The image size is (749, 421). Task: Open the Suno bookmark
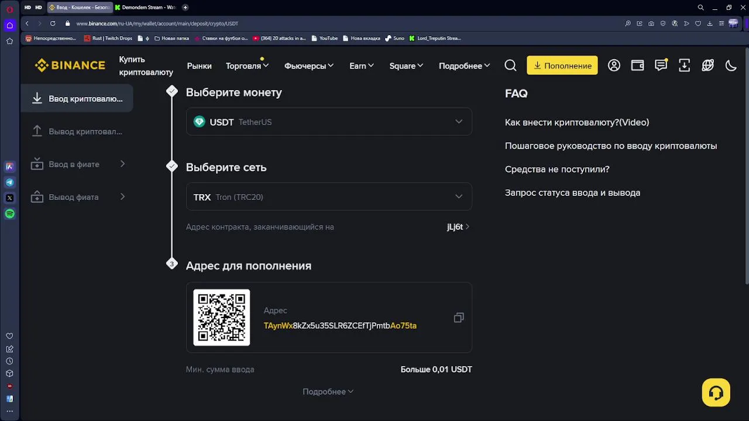pos(395,39)
